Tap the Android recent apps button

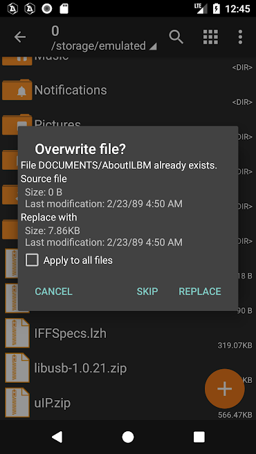pyautogui.click(x=199, y=437)
